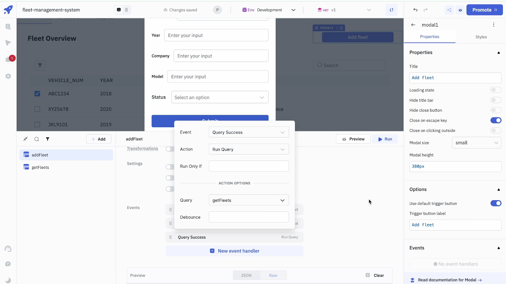Viewport: 506px width, 284px height.
Task: Enable the Loading state toggle
Action: [x=496, y=90]
